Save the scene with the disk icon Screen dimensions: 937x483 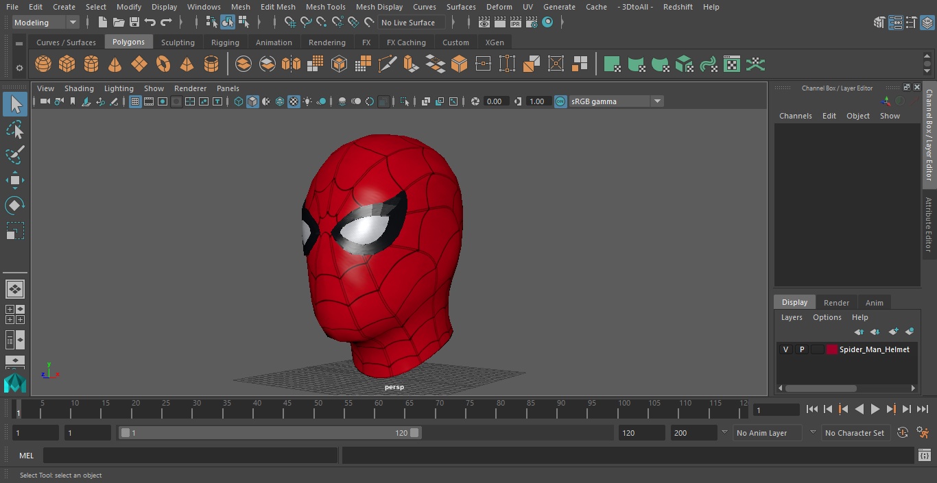coord(134,23)
